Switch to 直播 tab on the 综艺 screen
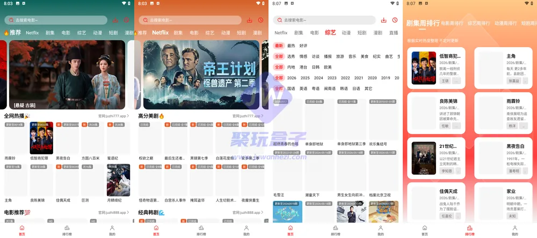This screenshot has width=537, height=238. (394, 33)
